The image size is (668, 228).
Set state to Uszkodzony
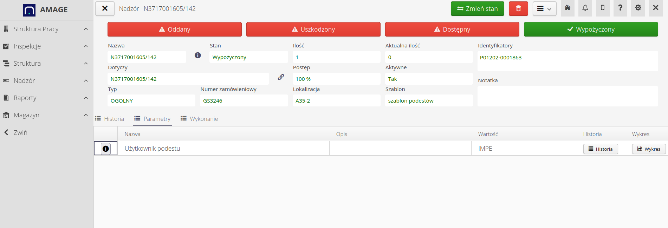click(313, 29)
